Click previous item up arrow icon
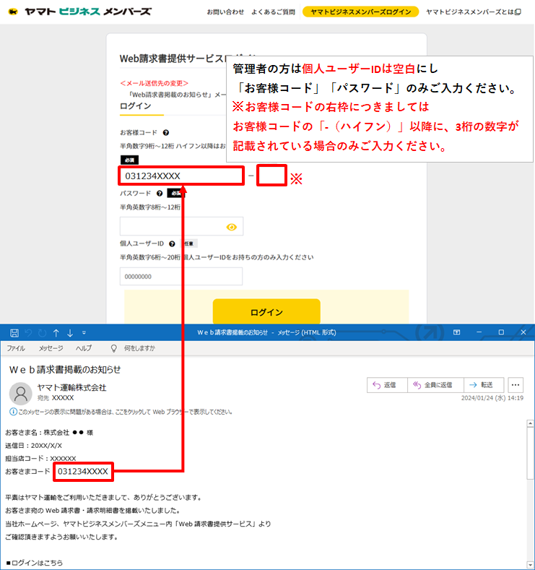This screenshot has height=570, width=535. click(x=56, y=332)
